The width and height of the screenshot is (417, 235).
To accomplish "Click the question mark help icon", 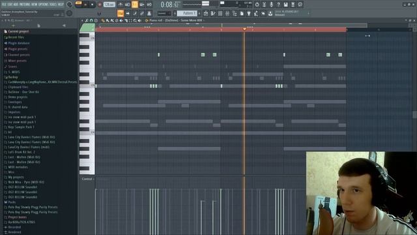I will coord(278,5).
